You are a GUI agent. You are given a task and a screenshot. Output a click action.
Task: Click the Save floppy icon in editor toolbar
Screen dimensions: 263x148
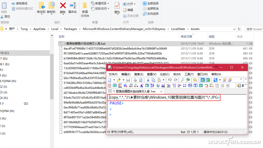point(128,80)
